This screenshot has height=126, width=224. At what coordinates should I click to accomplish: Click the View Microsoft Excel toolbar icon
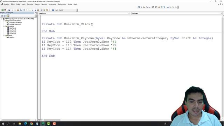coord(2,10)
